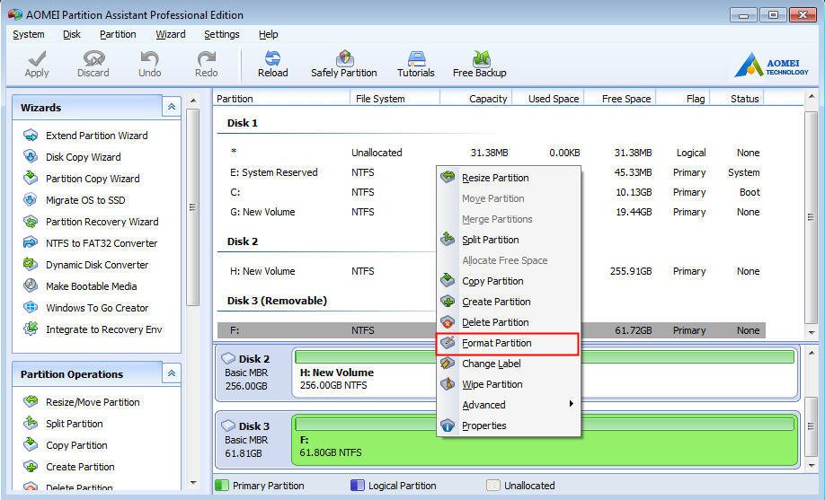Choose Split Partition in sidebar operations
The width and height of the screenshot is (825, 500).
(63, 424)
